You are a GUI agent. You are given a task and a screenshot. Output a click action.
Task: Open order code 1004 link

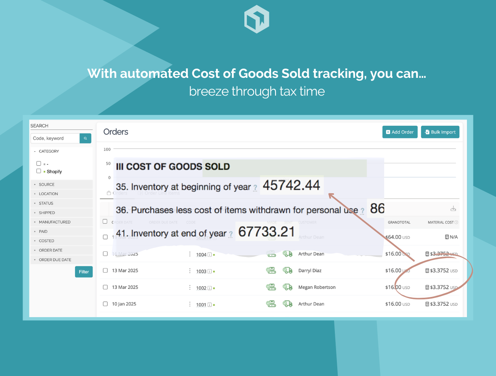(x=201, y=255)
